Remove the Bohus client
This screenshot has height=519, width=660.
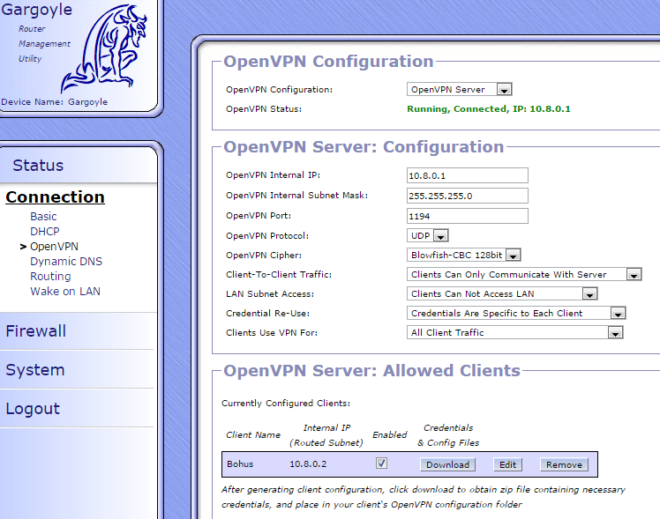coord(564,464)
